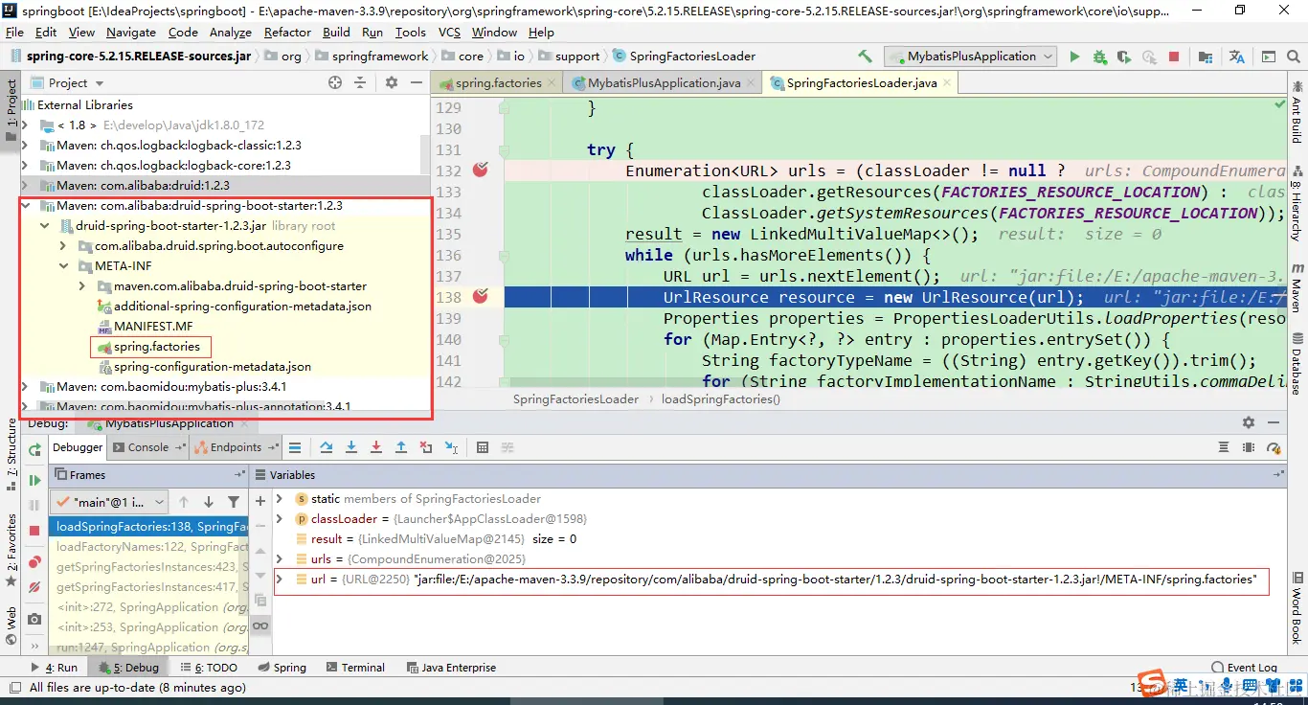
Task: Open the "main"@1 thread dropdown
Action: coord(109,501)
